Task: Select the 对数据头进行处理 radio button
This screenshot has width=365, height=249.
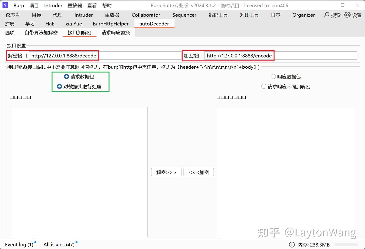Action: tap(59, 86)
